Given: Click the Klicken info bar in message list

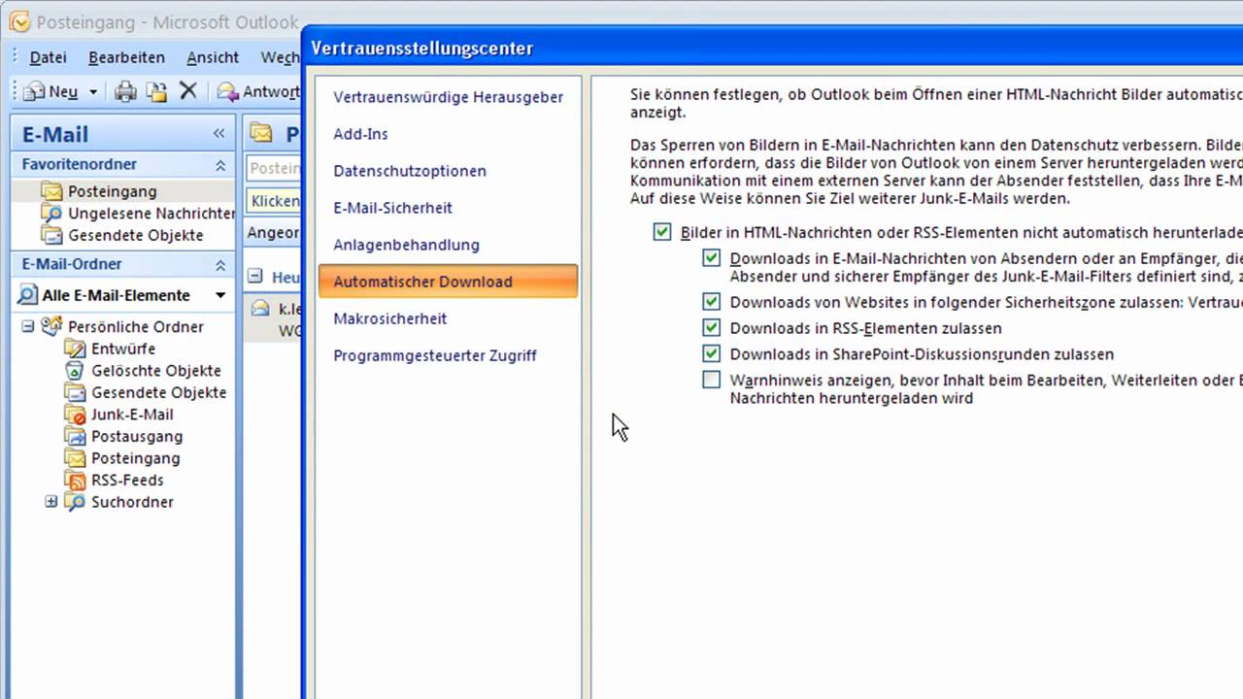Looking at the screenshot, I should (274, 201).
